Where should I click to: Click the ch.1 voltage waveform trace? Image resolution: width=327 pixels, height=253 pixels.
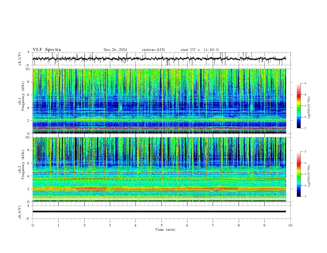point(159,59)
